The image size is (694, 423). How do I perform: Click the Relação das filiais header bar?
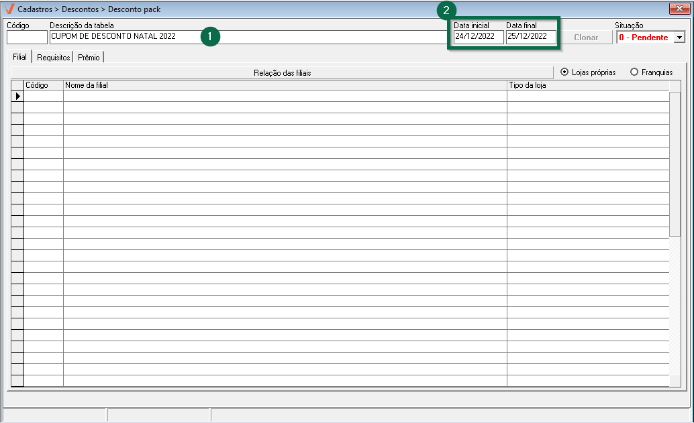282,73
